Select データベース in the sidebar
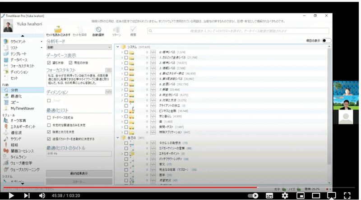 coord(19,60)
